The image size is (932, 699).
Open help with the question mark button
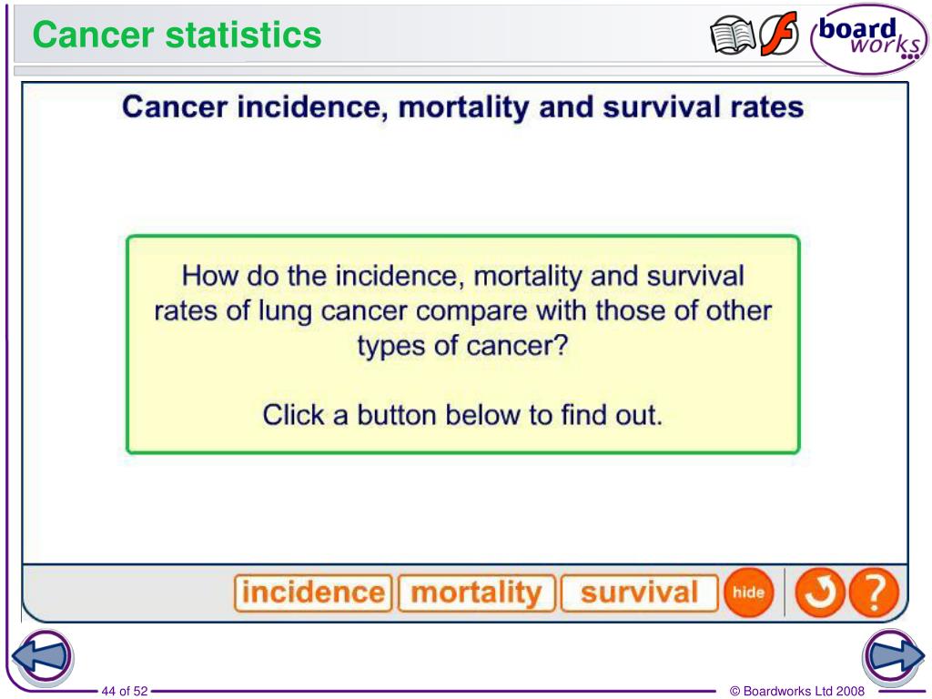coord(874,592)
